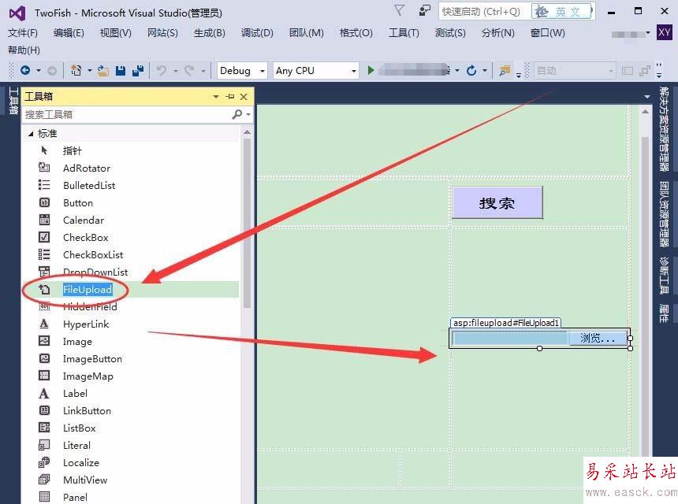Open the 帮助(H) menu

click(x=24, y=50)
